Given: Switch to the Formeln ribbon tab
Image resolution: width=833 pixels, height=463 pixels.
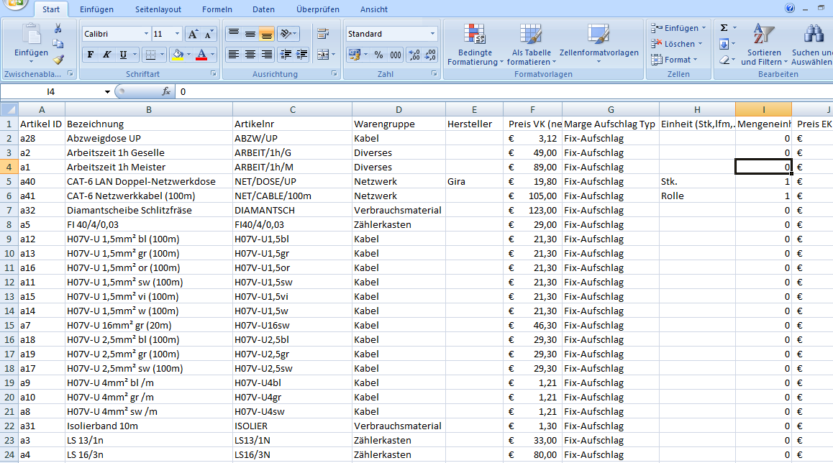Looking at the screenshot, I should [x=217, y=9].
